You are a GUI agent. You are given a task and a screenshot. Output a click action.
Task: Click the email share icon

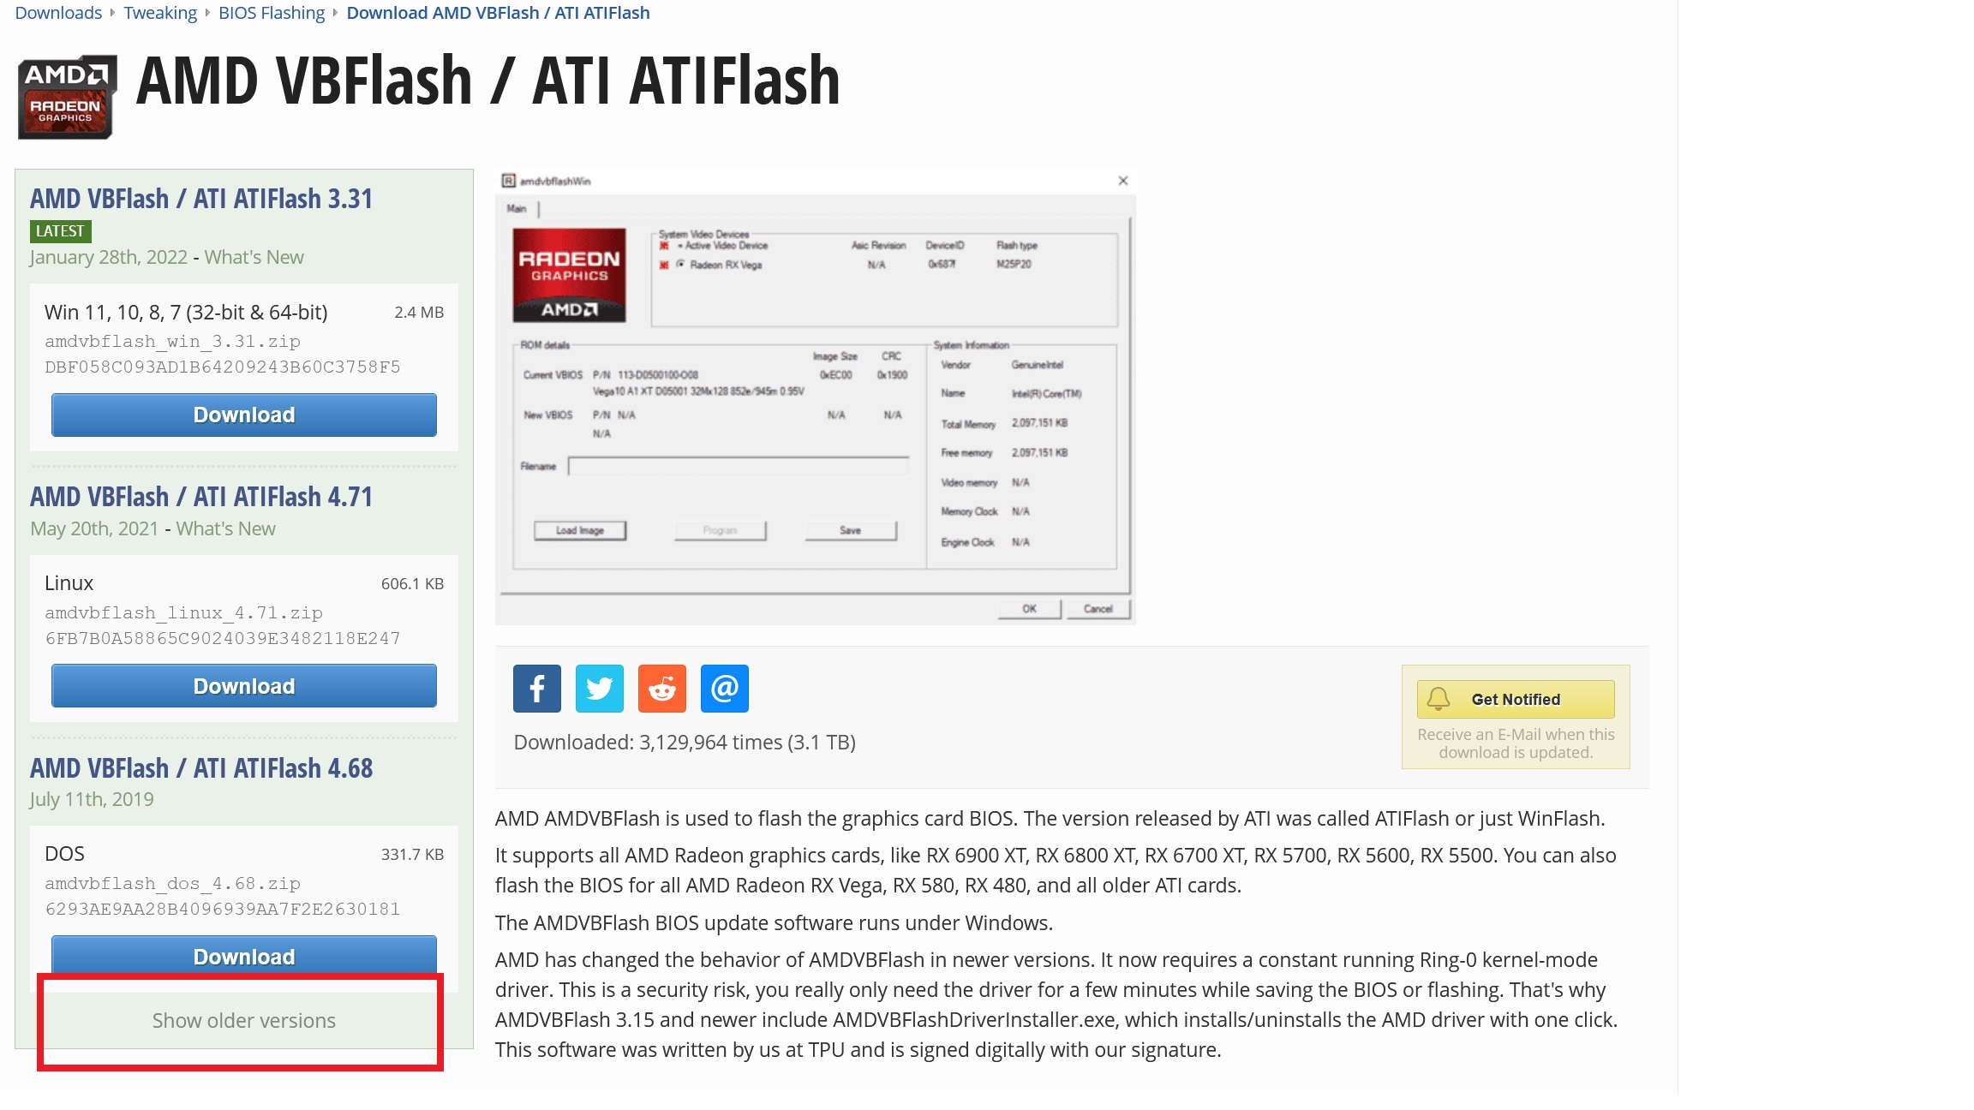726,687
